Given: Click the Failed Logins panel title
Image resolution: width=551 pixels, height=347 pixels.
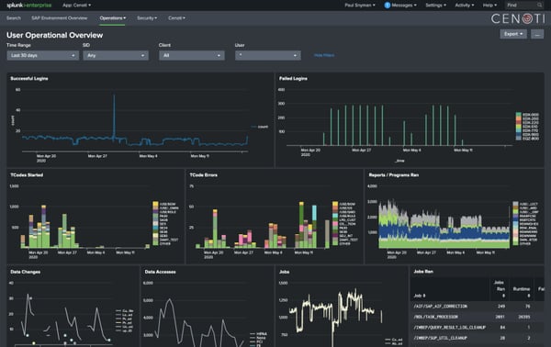Looking at the screenshot, I should click(x=293, y=79).
